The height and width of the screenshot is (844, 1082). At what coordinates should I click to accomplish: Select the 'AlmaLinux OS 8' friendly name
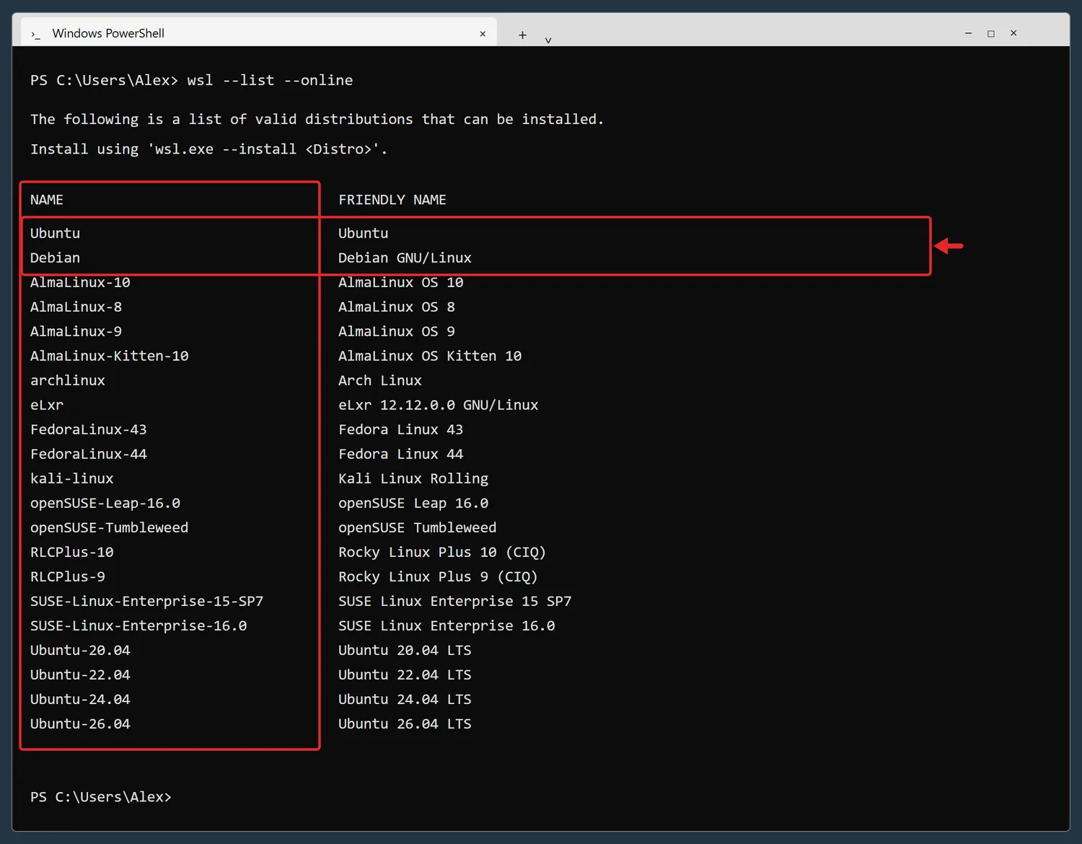pos(397,307)
